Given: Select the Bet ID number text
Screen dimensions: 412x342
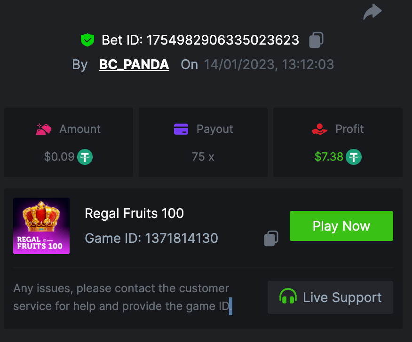Looking at the screenshot, I should (222, 40).
